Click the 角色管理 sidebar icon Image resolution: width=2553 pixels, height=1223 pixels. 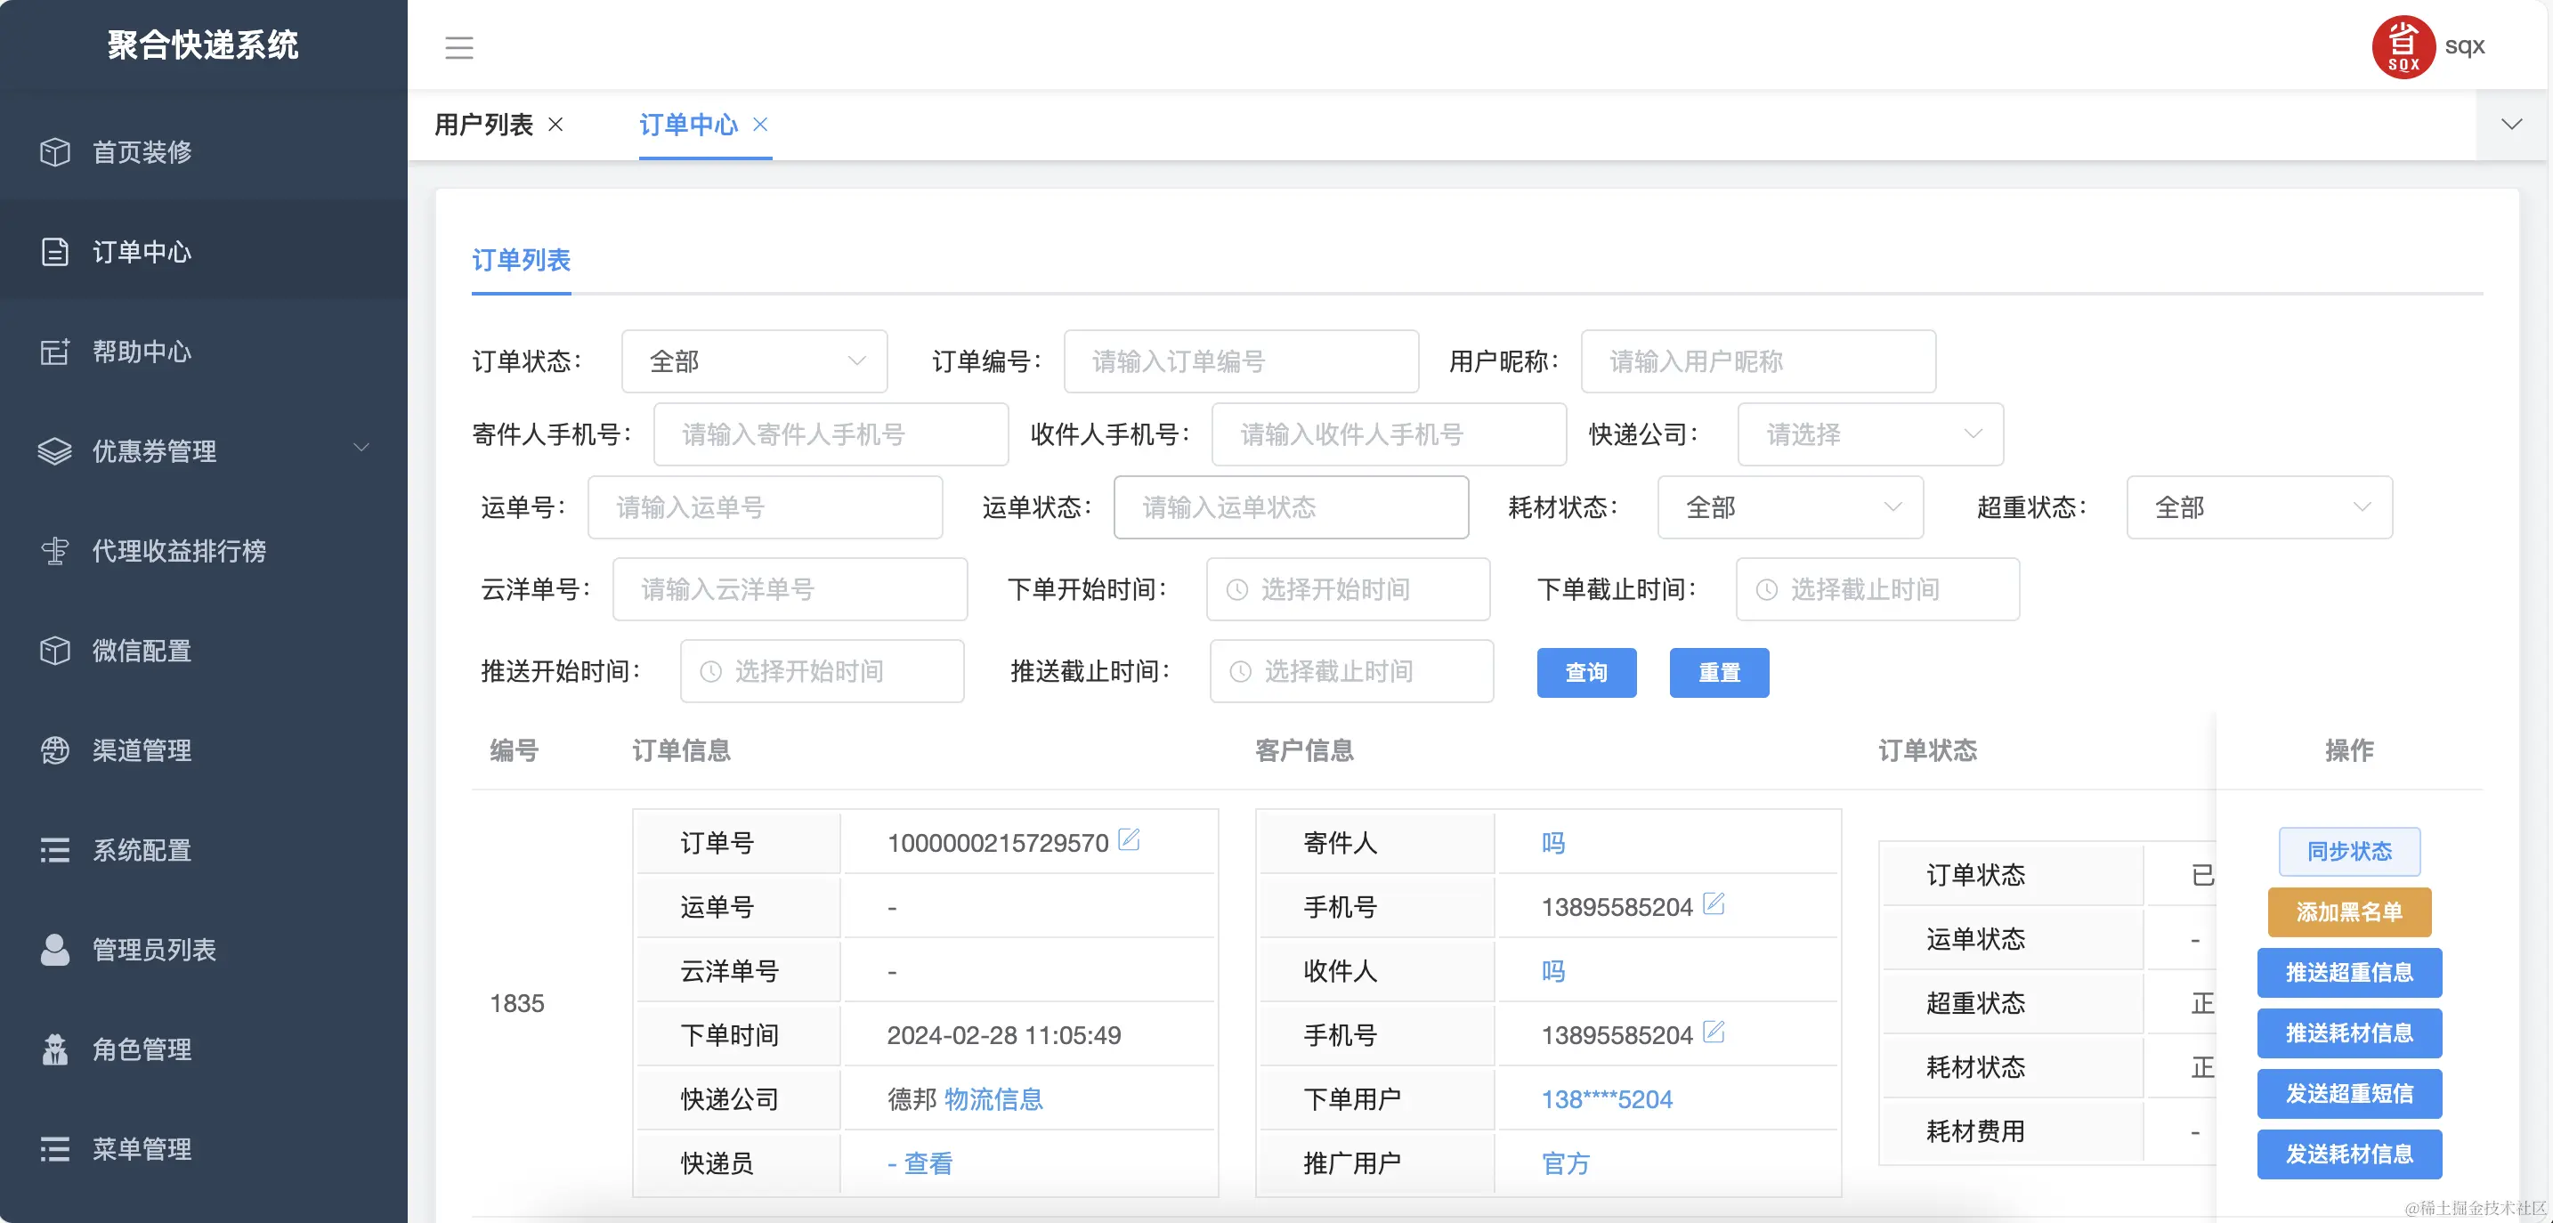click(54, 1049)
